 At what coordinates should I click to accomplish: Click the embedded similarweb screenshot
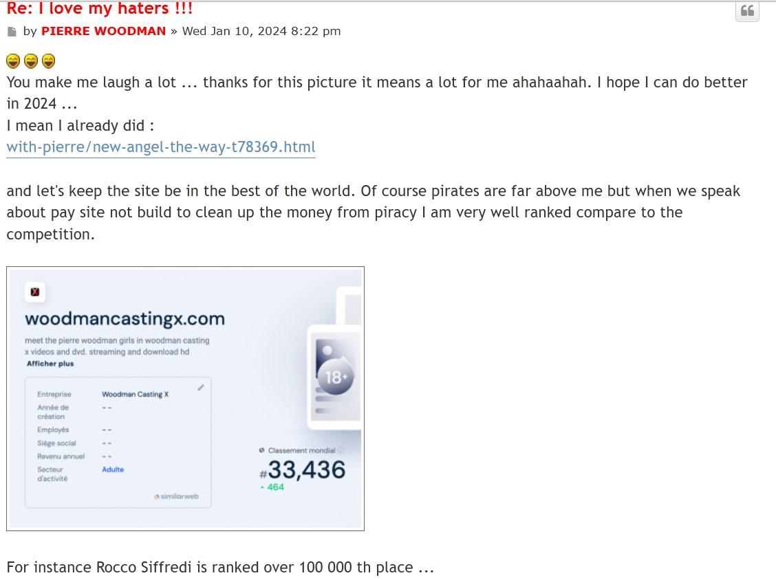click(185, 399)
